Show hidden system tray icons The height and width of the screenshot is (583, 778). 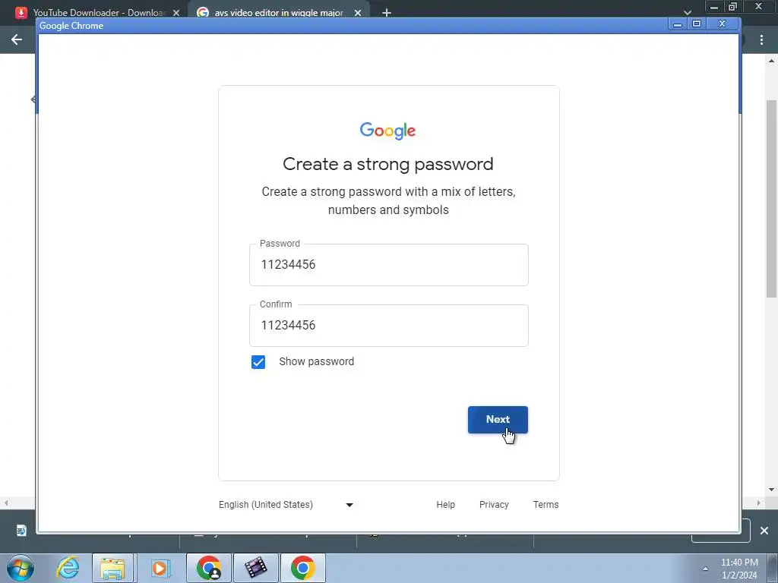705,569
